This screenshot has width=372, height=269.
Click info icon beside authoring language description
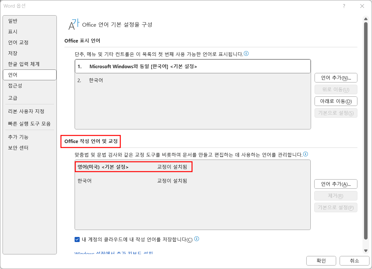point(306,154)
